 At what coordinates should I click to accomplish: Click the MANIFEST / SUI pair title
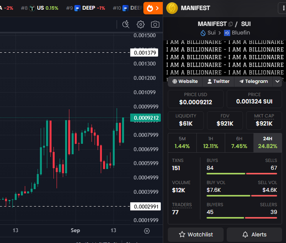click(x=224, y=24)
